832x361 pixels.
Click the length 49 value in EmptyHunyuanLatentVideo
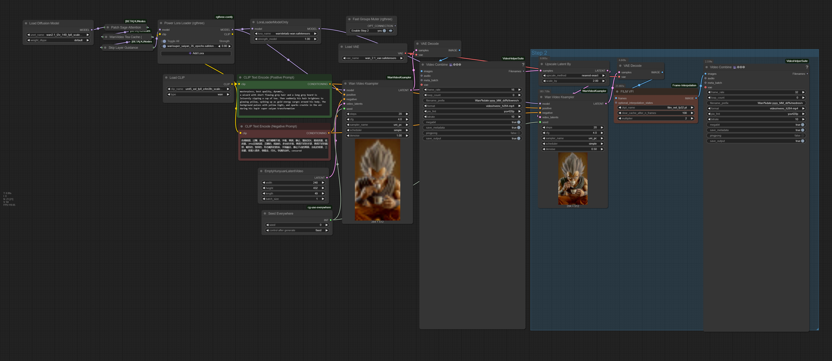coord(316,194)
